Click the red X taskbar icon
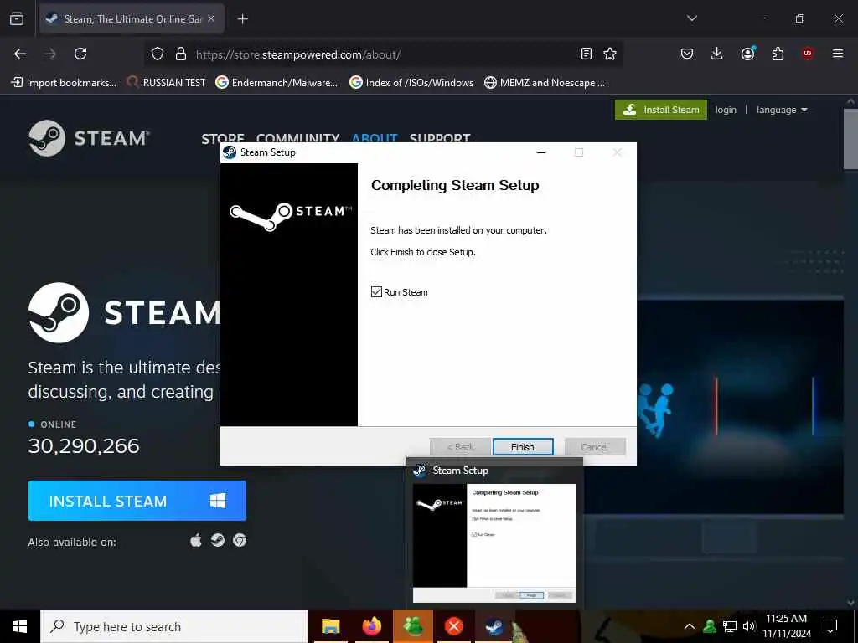 (x=453, y=626)
